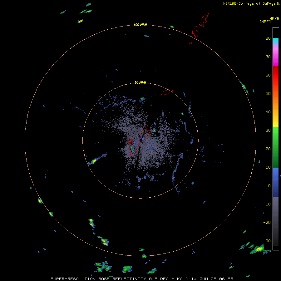281x281 pixels.
Task: Click the topmost red island outline at upper right
Action: pyautogui.click(x=204, y=20)
